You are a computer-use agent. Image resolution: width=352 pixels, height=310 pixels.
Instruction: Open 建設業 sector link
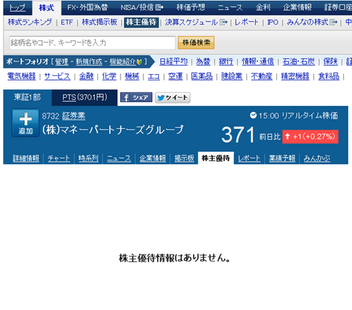point(232,76)
